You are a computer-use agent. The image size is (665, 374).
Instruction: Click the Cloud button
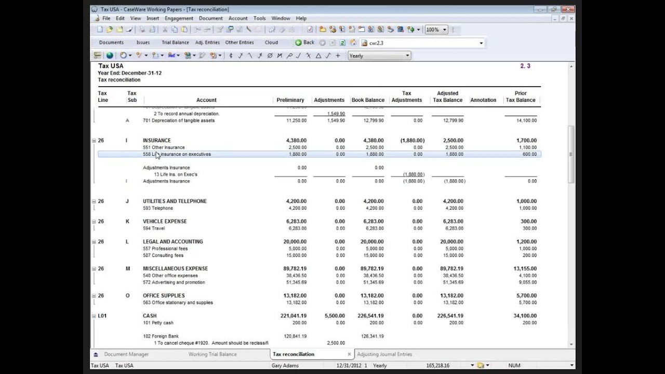(x=271, y=43)
